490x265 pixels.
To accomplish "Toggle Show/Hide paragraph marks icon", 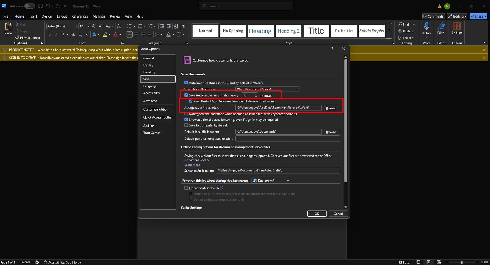I will click(184, 26).
